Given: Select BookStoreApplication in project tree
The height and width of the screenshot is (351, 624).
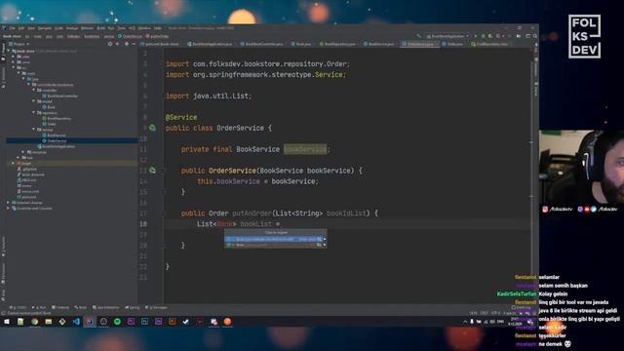Looking at the screenshot, I should [57, 146].
